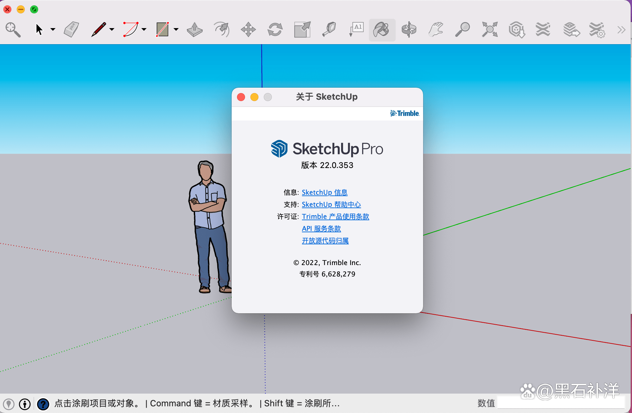Choose the Pencil Line tool
The height and width of the screenshot is (413, 632).
pos(98,29)
